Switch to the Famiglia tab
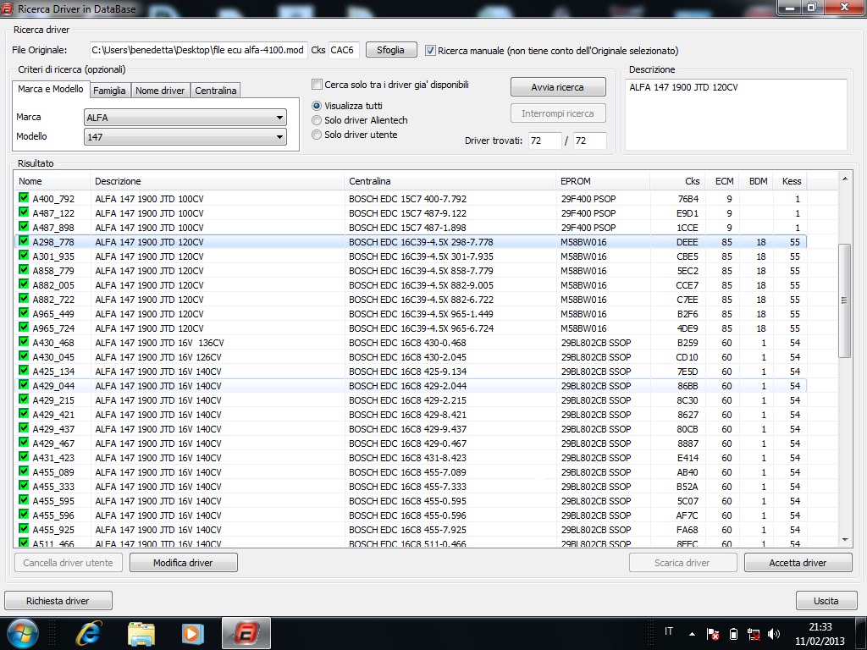This screenshot has width=867, height=650. click(x=109, y=91)
